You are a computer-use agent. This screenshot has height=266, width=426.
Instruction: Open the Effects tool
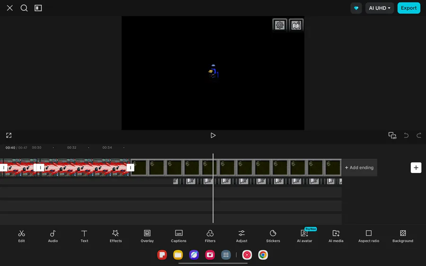pos(116,236)
